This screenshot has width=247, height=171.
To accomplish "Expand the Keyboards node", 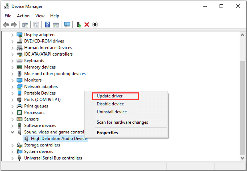I will tap(13, 61).
